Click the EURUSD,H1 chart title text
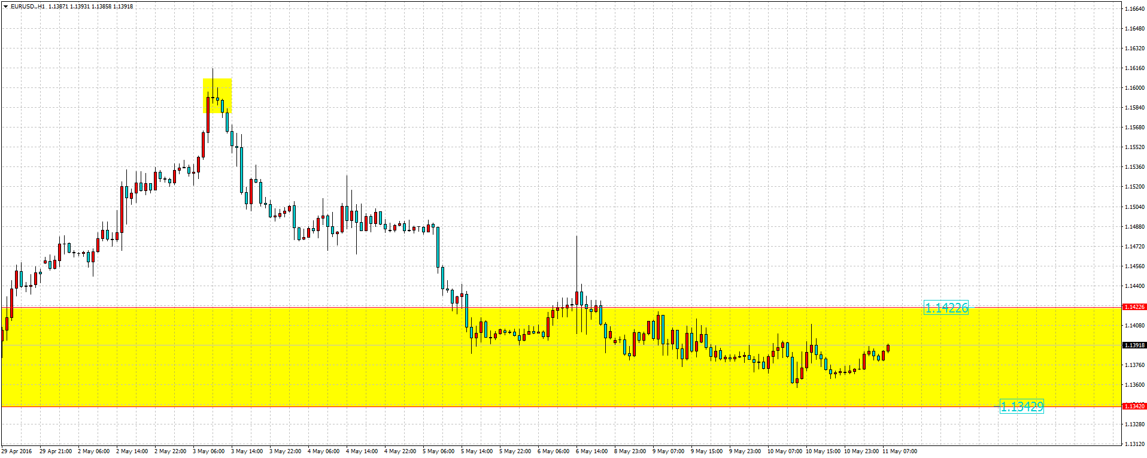1147x458 pixels. (28, 7)
